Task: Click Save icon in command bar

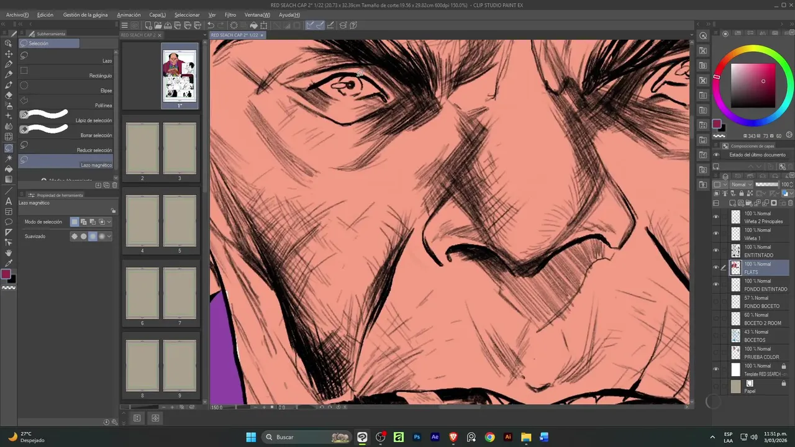Action: [168, 25]
